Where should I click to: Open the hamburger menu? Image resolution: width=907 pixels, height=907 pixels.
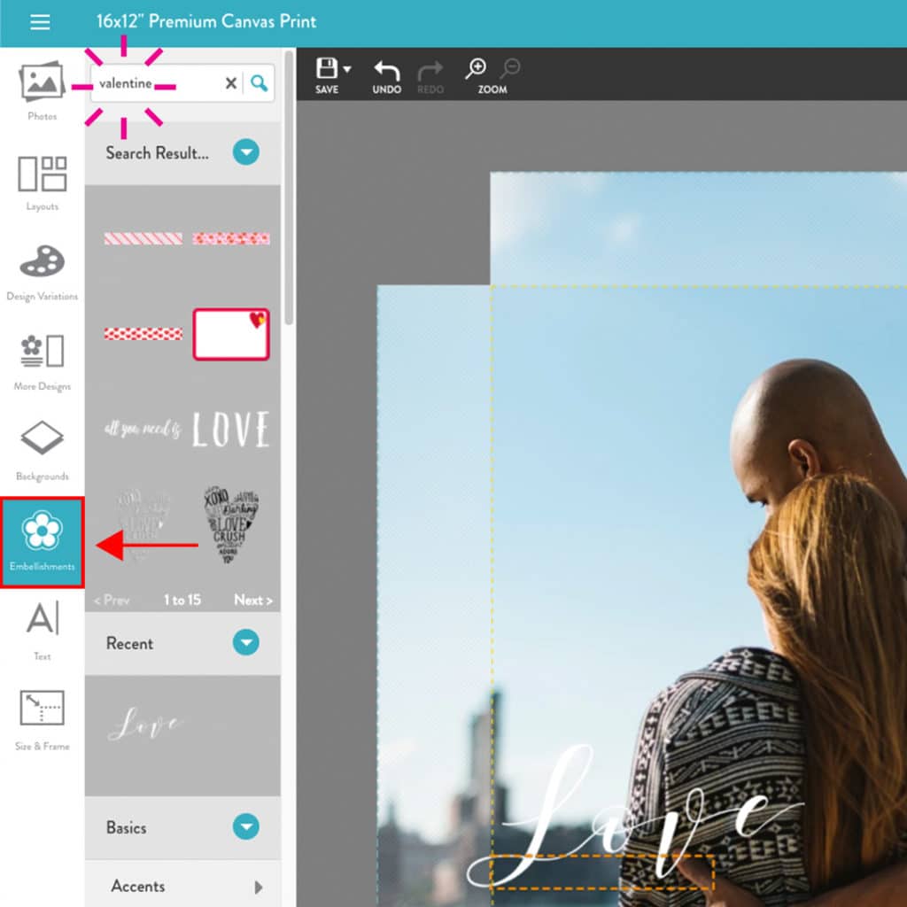pos(40,23)
